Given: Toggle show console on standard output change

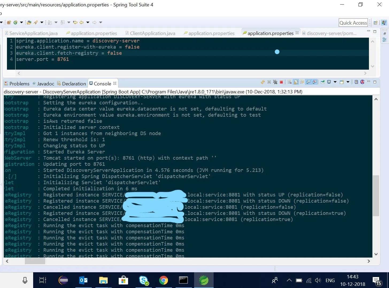Looking at the screenshot, I should 308,82.
